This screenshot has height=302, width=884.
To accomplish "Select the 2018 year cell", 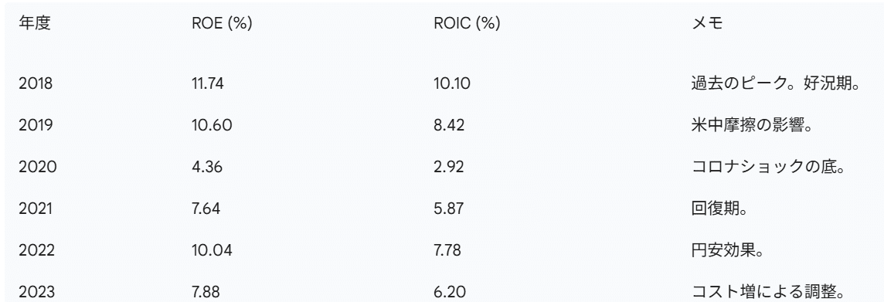I will (36, 83).
